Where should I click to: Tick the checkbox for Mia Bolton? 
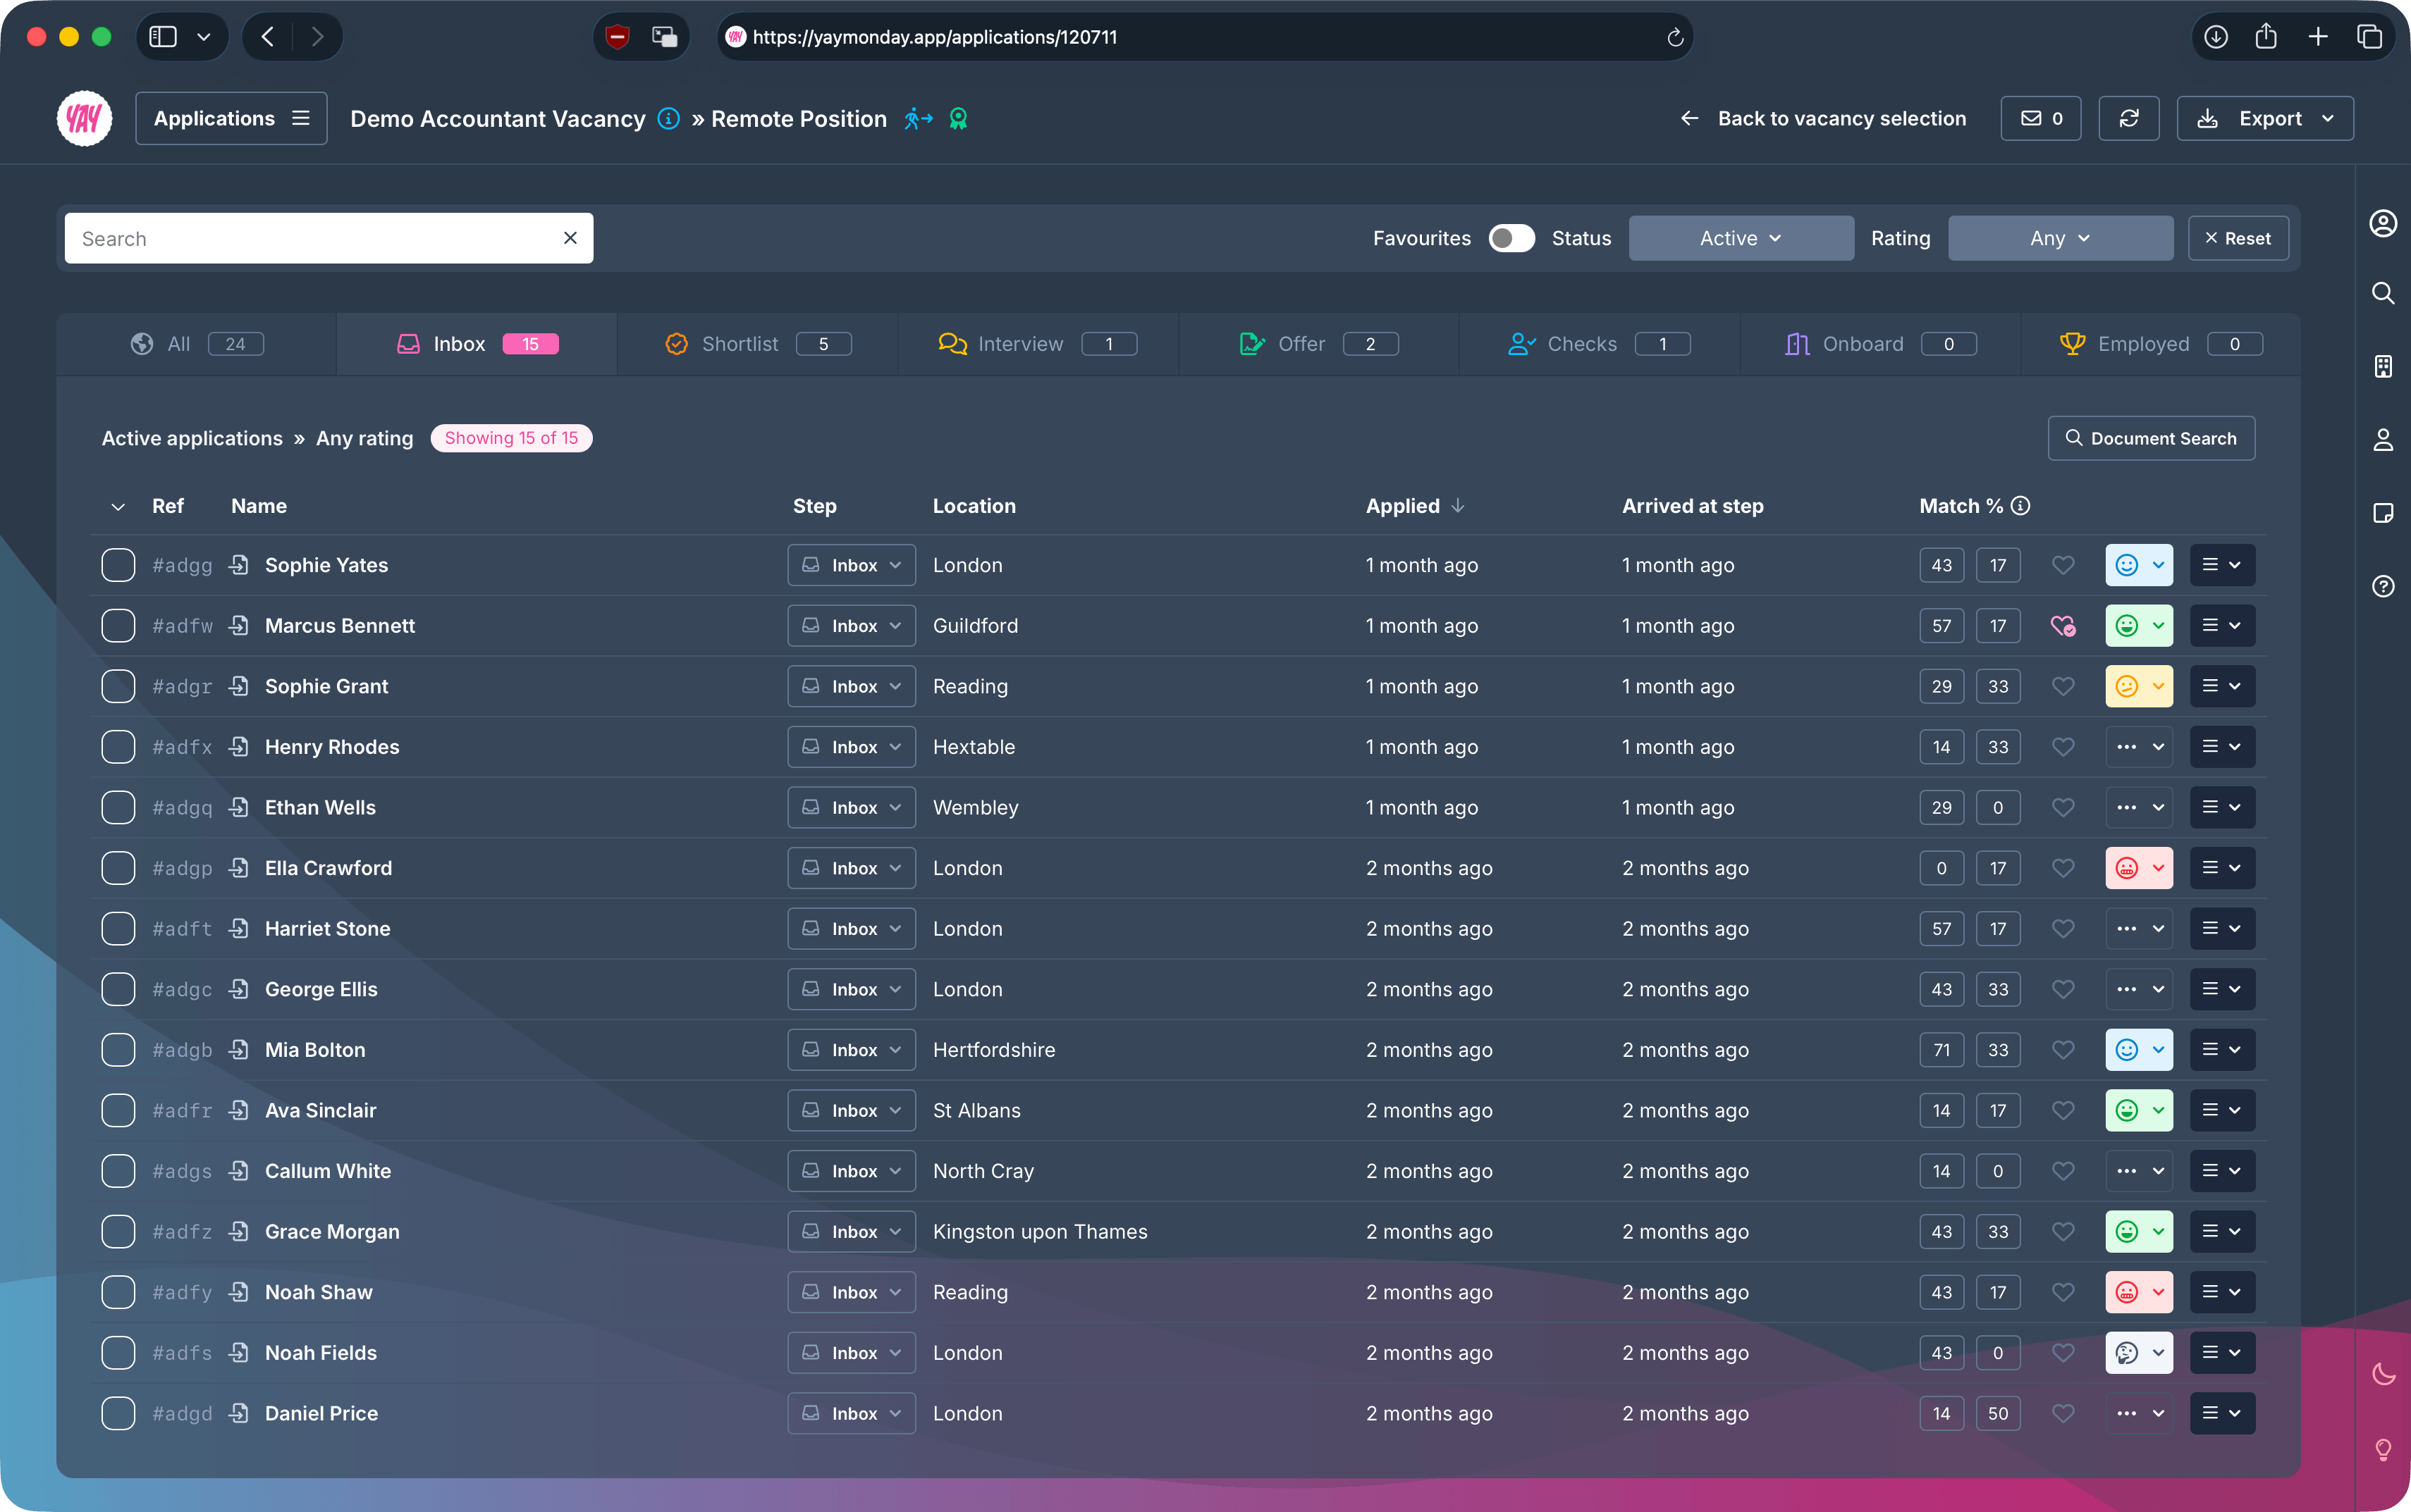[118, 1050]
